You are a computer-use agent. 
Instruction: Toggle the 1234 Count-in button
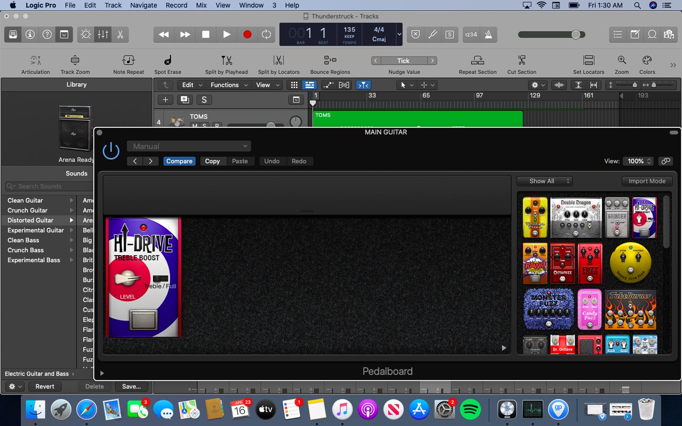click(x=471, y=34)
